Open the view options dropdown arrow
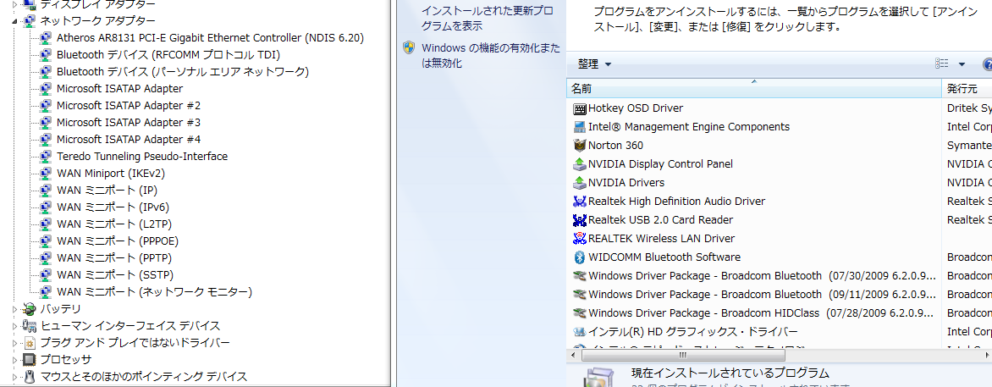The height and width of the screenshot is (387, 992). pyautogui.click(x=962, y=64)
